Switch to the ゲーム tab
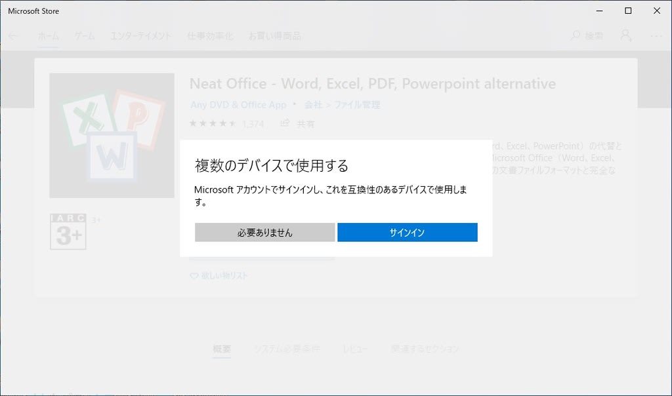The width and height of the screenshot is (672, 396). pos(85,36)
